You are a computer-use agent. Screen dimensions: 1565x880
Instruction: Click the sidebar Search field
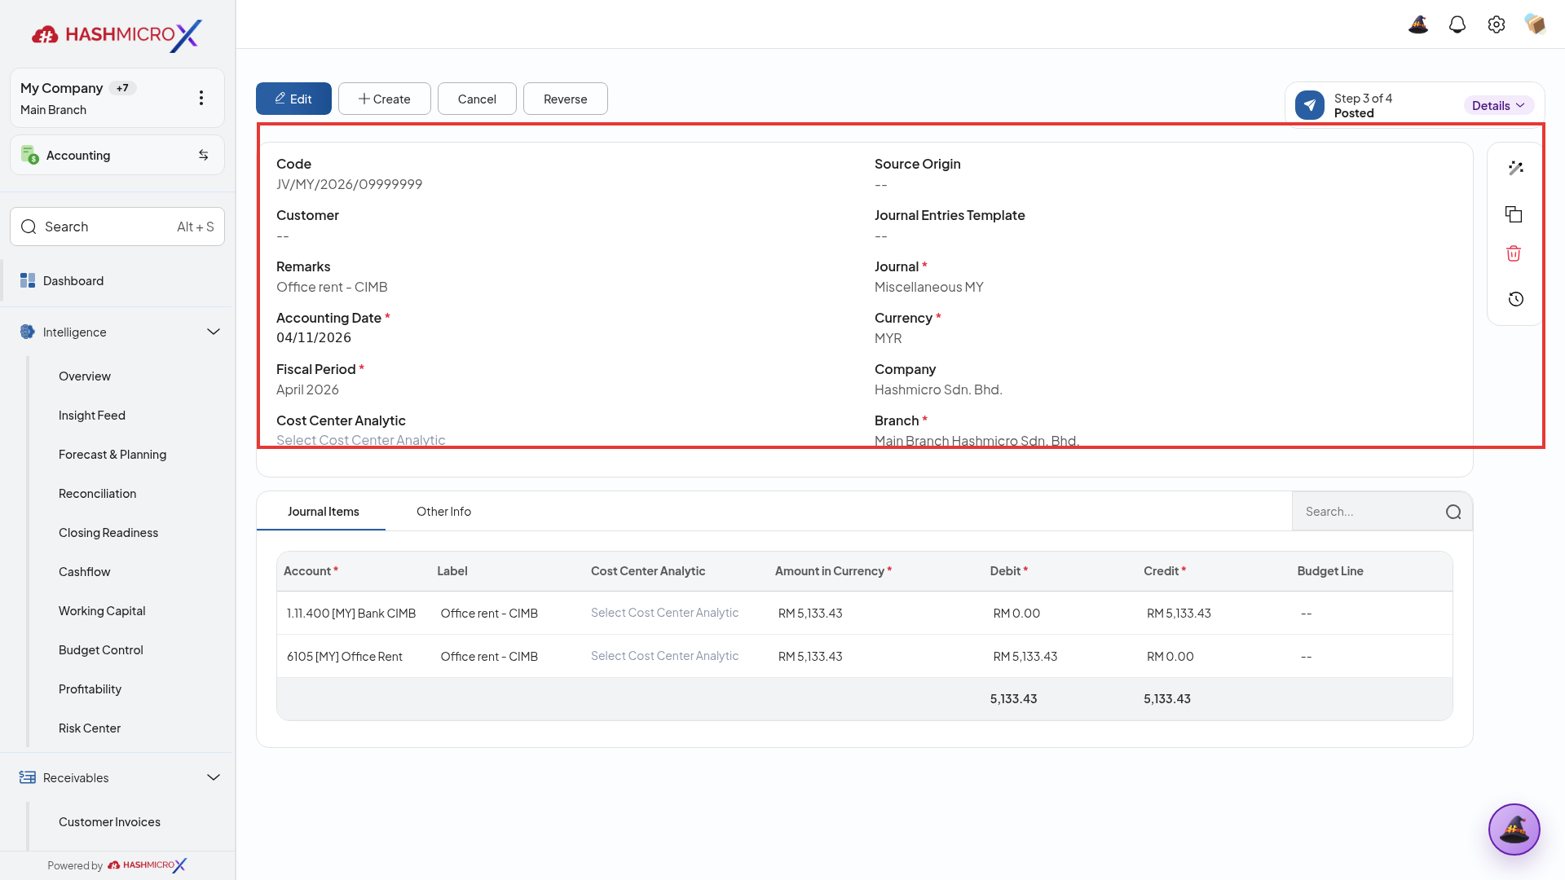(117, 227)
